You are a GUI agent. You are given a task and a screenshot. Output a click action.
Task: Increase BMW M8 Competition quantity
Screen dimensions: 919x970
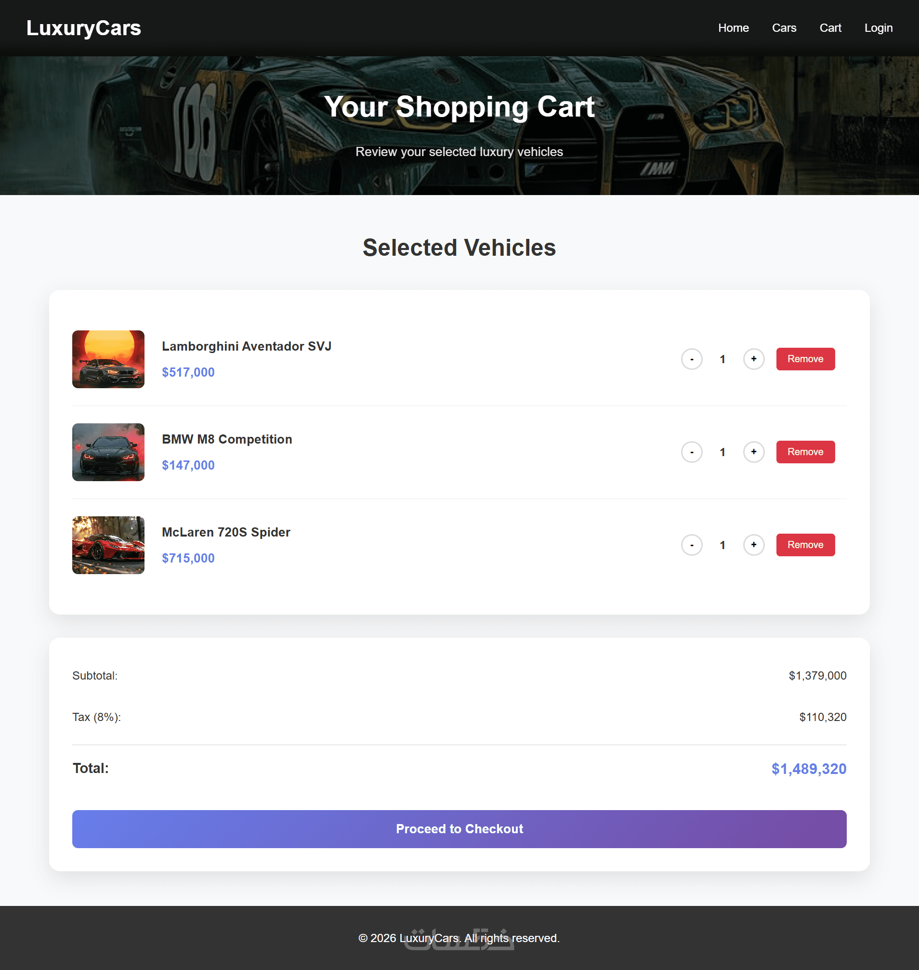click(x=753, y=452)
